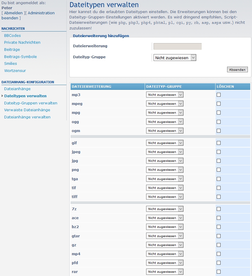Screen dimensions: 252x276
Task: Tick the delete checkbox for tga
Action: 218,179
